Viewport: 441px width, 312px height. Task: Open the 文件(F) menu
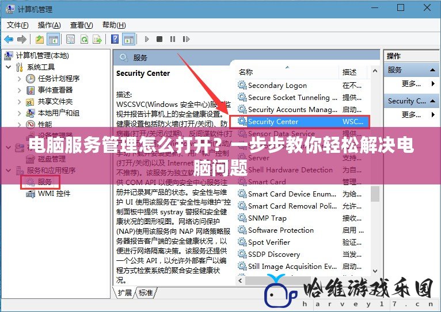18,25
